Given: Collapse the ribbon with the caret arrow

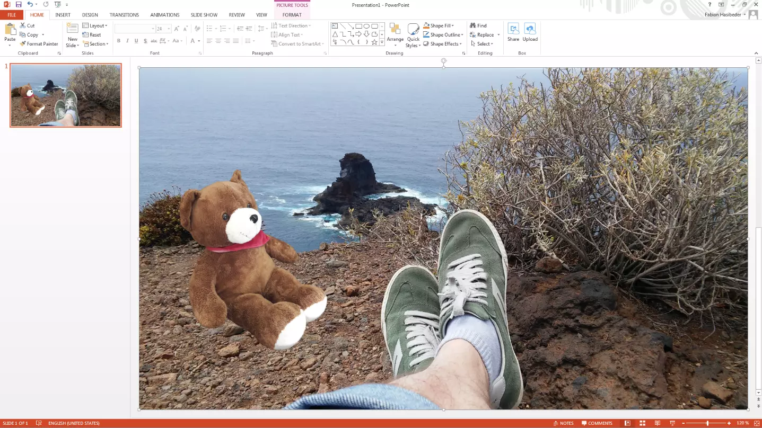Looking at the screenshot, I should [x=757, y=53].
